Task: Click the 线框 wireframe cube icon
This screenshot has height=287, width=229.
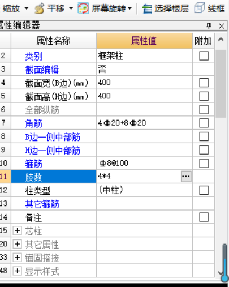Action: [199, 8]
